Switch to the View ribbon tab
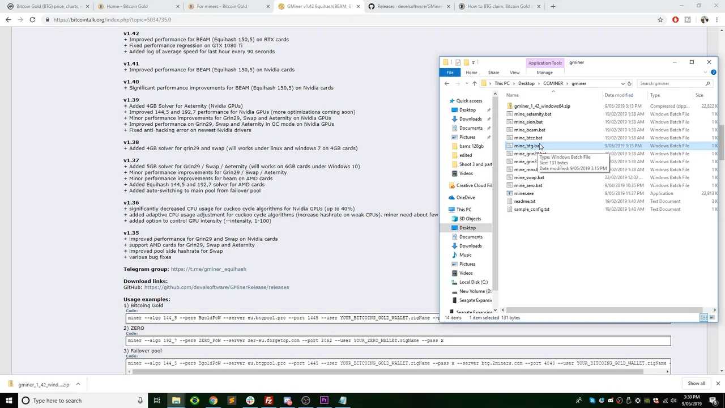This screenshot has width=725, height=408. pyautogui.click(x=514, y=73)
